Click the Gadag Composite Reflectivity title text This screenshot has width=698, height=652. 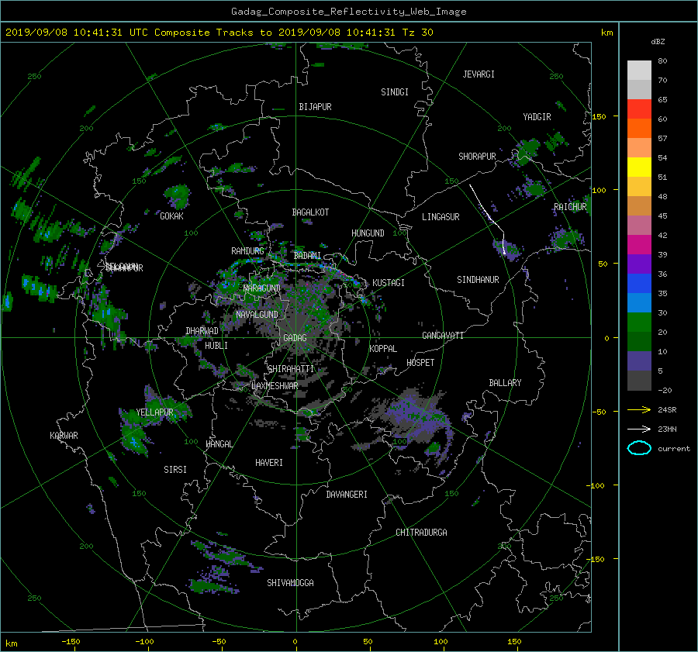click(x=348, y=12)
